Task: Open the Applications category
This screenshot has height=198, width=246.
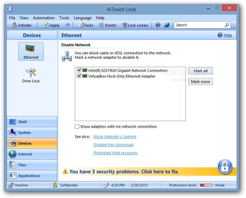Action: [x=32, y=176]
